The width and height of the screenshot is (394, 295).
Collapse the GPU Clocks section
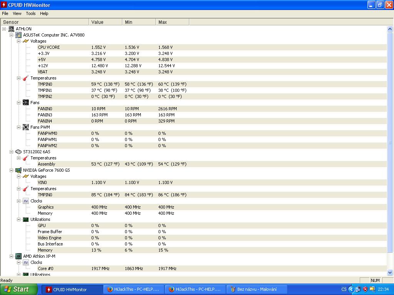[x=18, y=201]
